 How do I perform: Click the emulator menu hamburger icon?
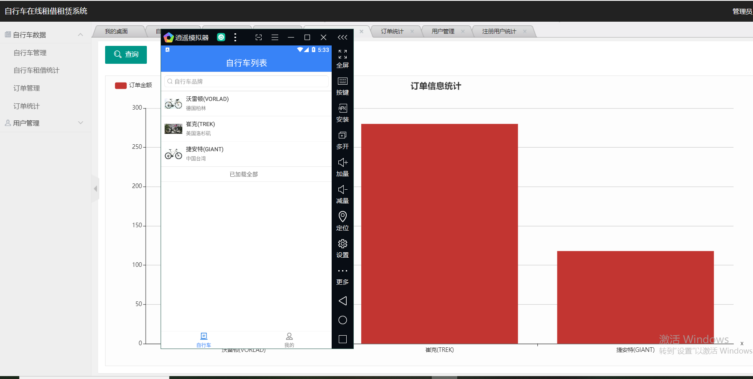click(x=275, y=38)
